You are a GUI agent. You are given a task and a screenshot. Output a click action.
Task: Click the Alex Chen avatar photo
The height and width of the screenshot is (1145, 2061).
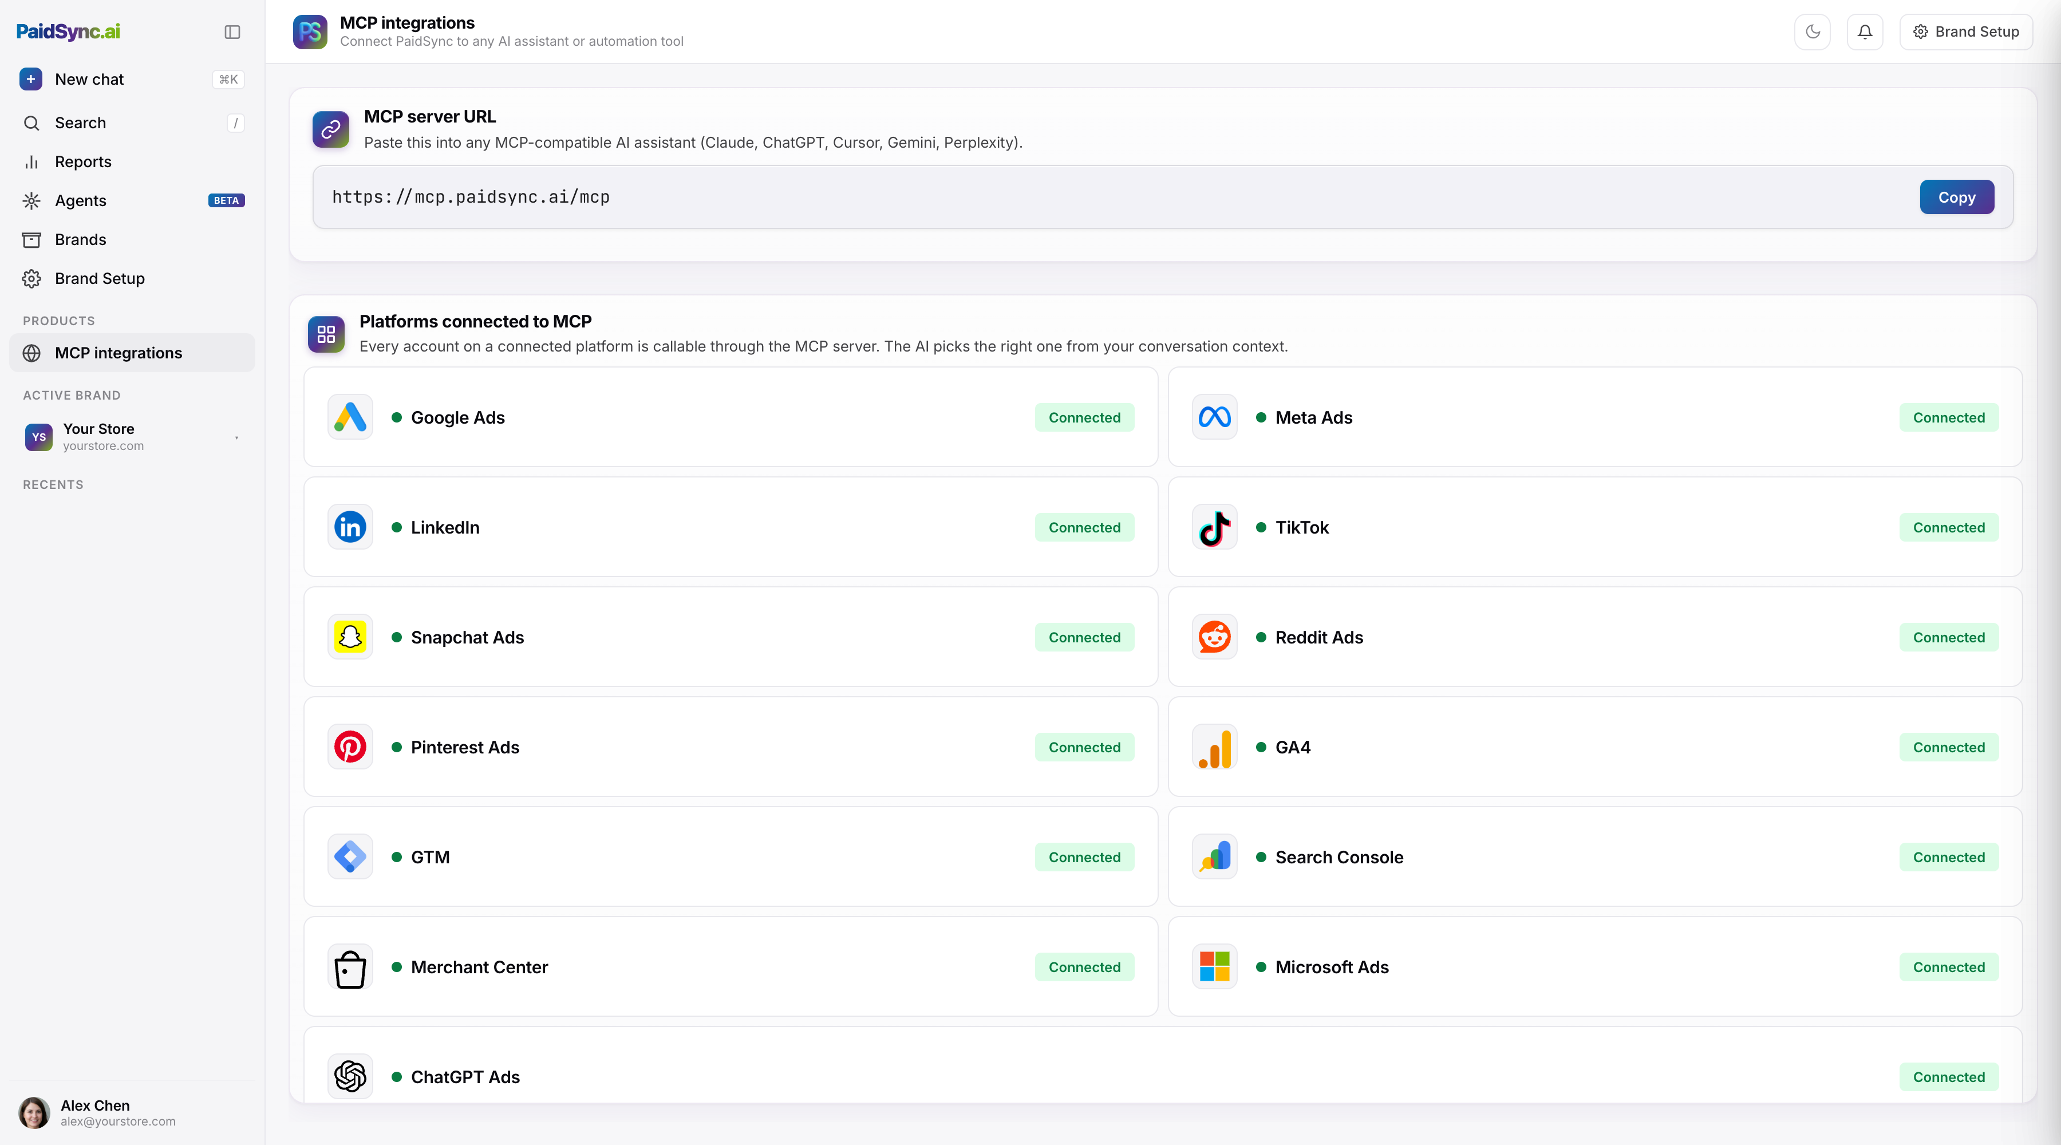[x=34, y=1112]
